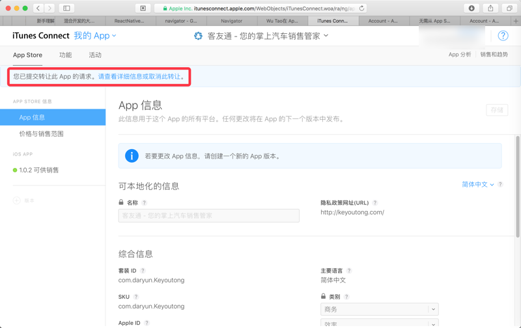
Task: Expand the 客友通 app switcher chevron
Action: [326, 35]
